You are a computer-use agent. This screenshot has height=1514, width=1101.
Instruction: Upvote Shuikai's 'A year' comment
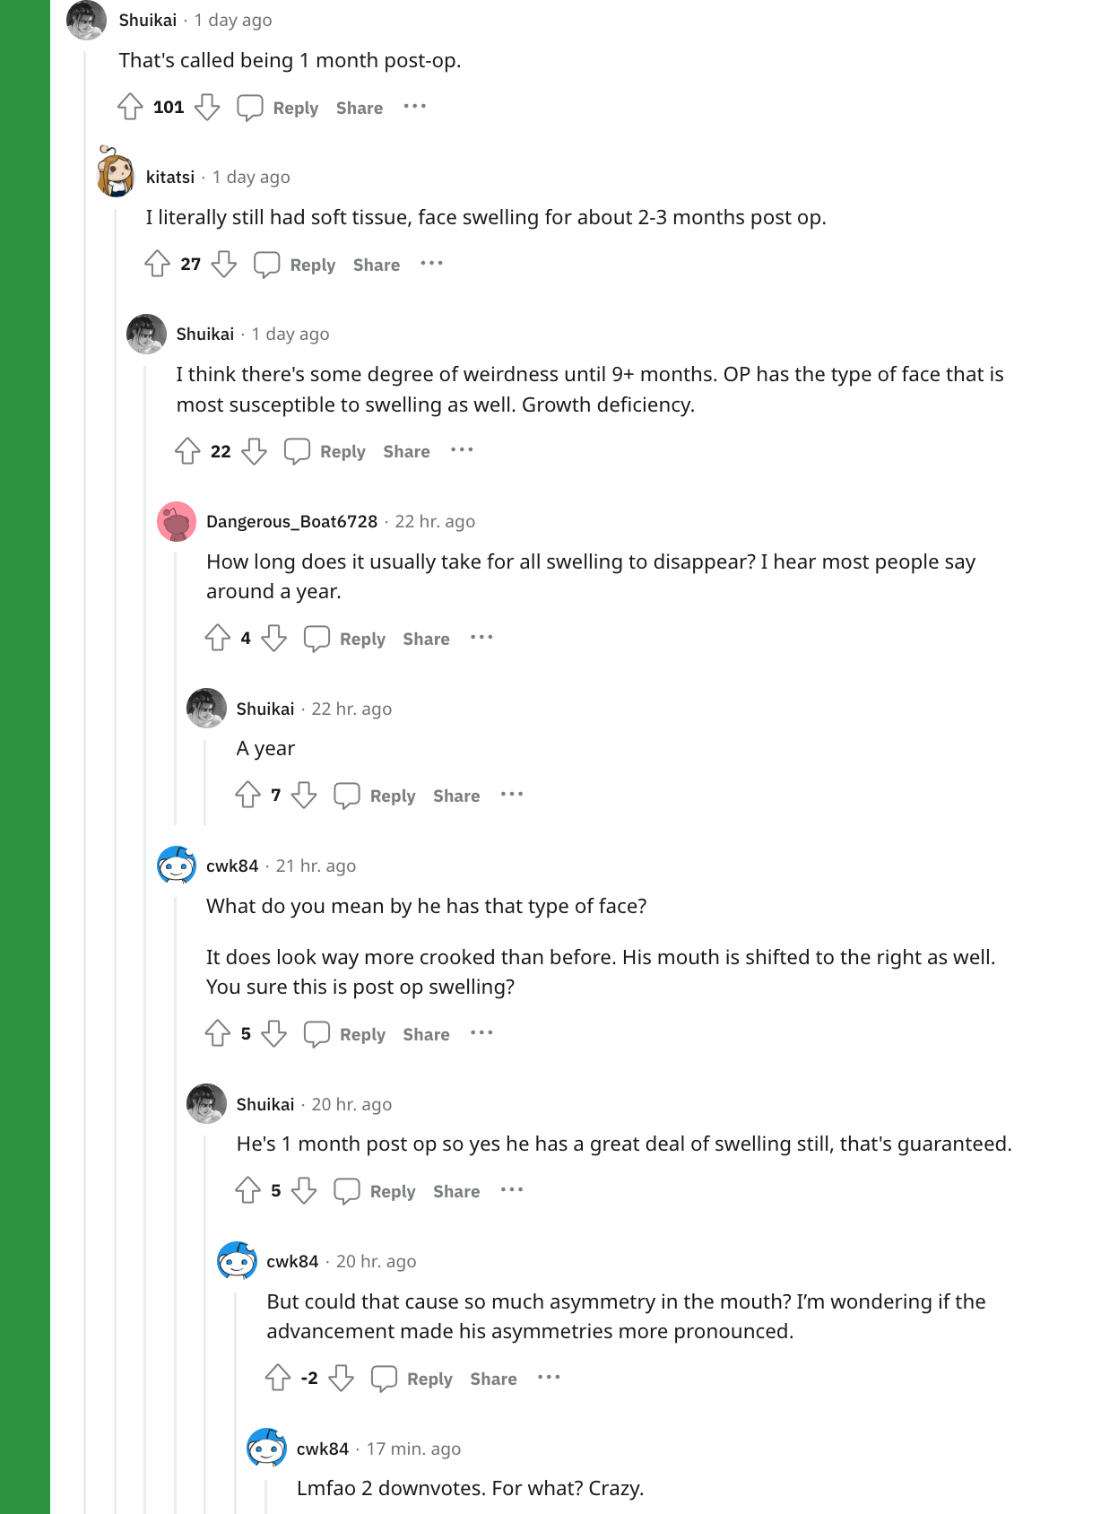tap(247, 795)
